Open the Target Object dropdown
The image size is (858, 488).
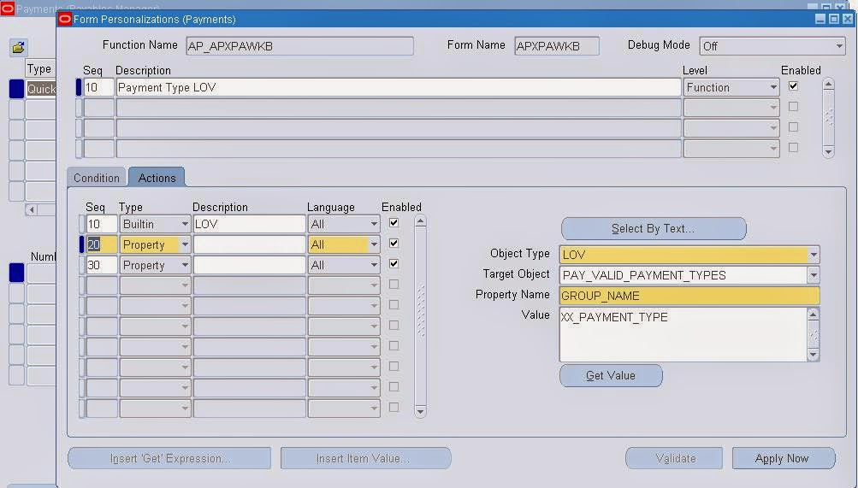pyautogui.click(x=814, y=275)
